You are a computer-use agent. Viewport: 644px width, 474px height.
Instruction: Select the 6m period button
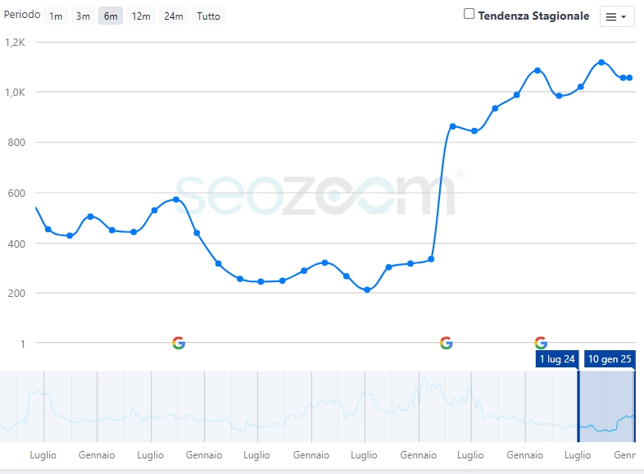[111, 16]
